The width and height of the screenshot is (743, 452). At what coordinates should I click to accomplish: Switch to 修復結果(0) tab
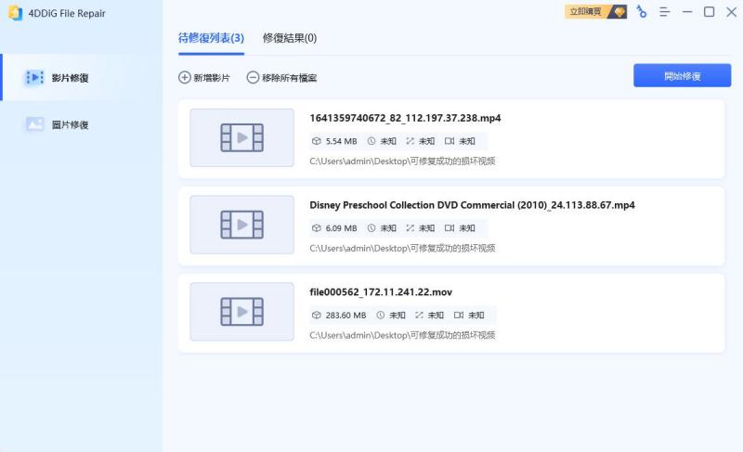click(x=290, y=38)
